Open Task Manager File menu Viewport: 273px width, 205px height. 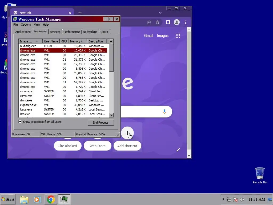click(15, 25)
